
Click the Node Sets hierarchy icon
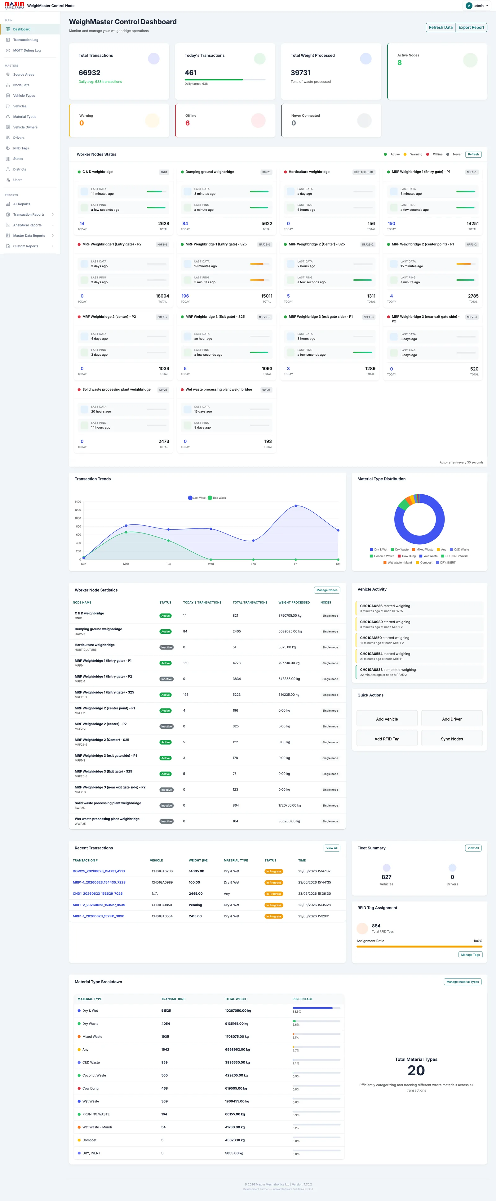(x=8, y=85)
